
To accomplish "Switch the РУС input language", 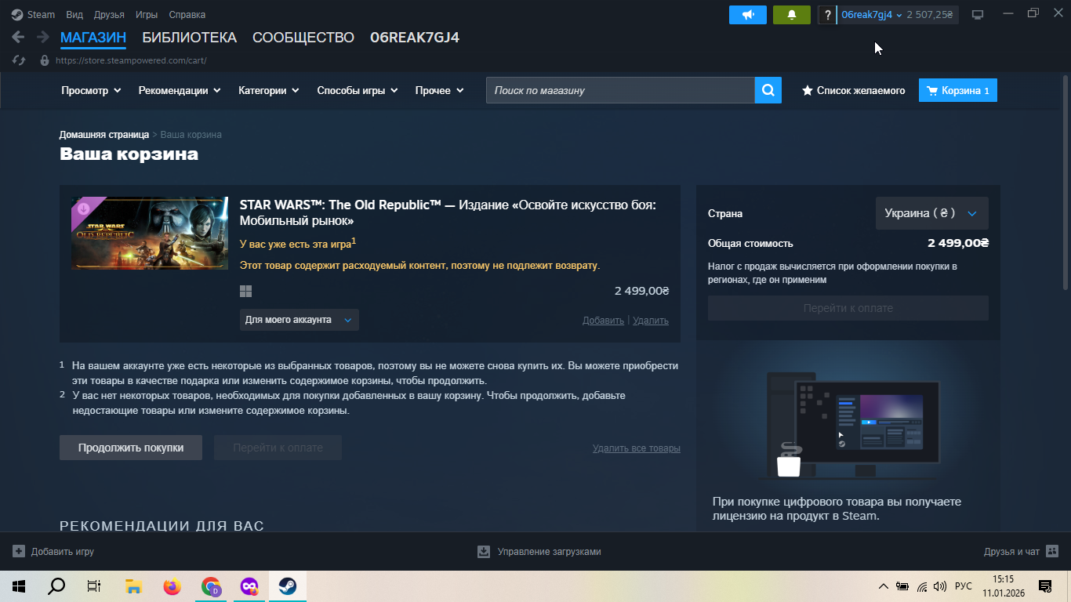I will 964,586.
